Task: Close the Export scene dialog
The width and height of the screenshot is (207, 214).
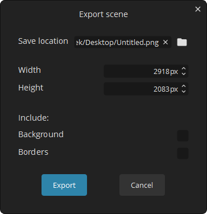Action: click(198, 9)
